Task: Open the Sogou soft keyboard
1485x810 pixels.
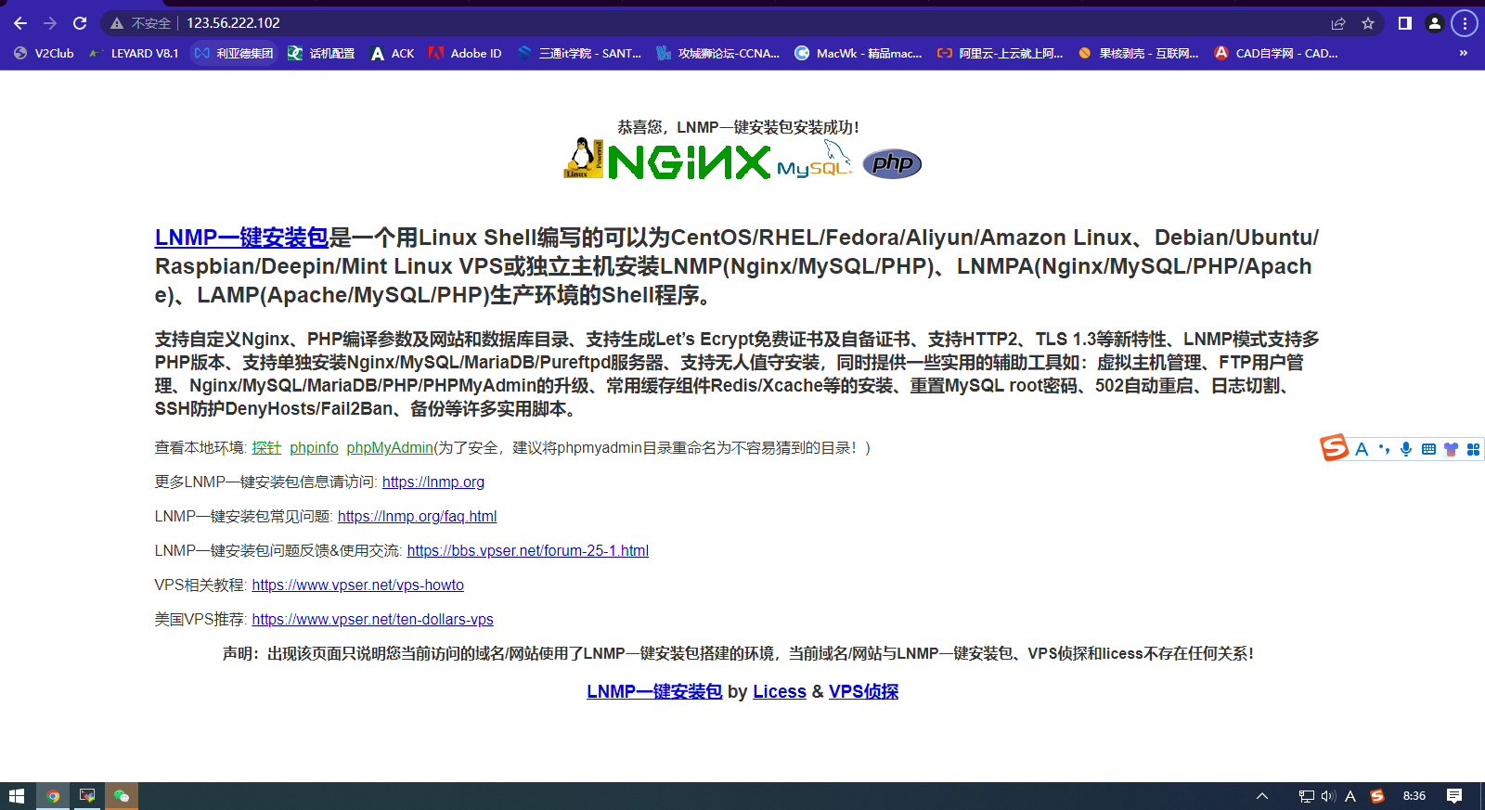Action: point(1428,449)
